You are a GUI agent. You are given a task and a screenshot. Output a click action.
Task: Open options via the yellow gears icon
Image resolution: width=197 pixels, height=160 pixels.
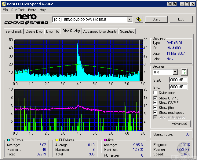(x=139, y=19)
